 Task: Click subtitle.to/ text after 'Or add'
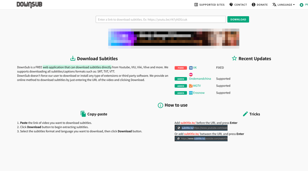tap(192, 134)
